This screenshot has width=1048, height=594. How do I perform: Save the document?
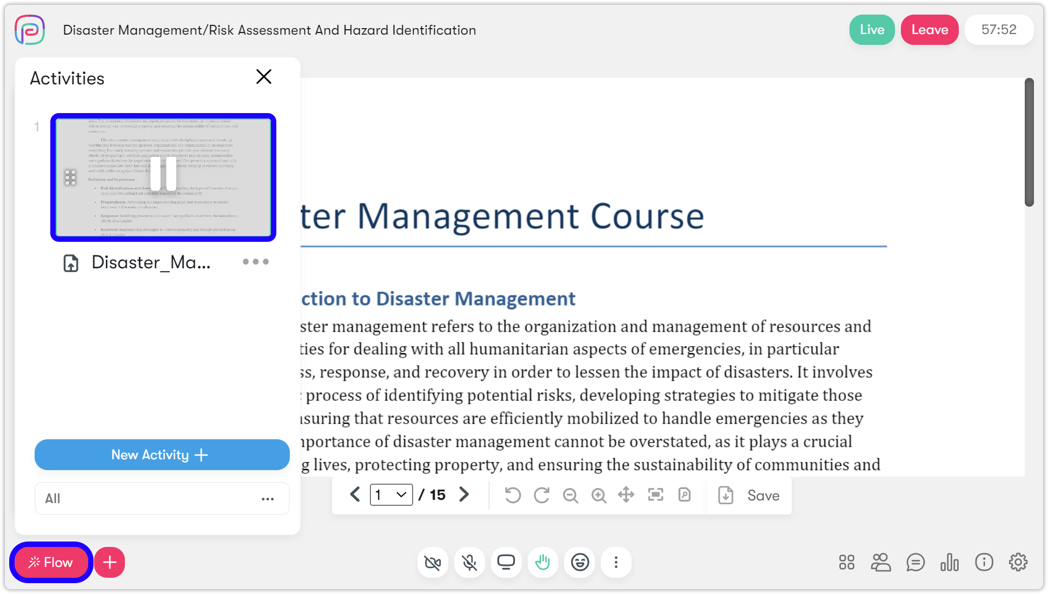(749, 496)
